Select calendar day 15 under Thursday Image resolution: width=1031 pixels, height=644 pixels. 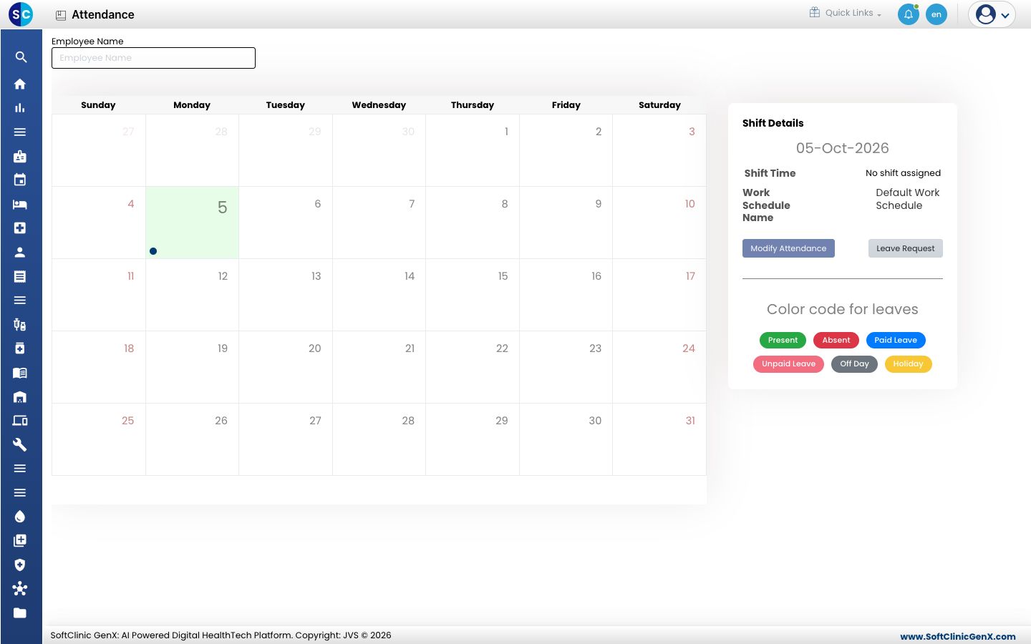[x=473, y=295]
